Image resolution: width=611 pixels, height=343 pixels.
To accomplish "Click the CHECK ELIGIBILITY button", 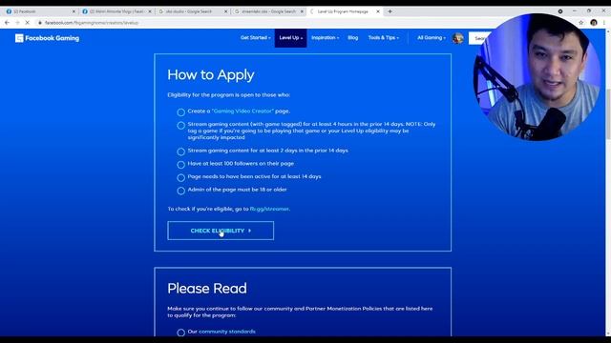I will pyautogui.click(x=221, y=231).
